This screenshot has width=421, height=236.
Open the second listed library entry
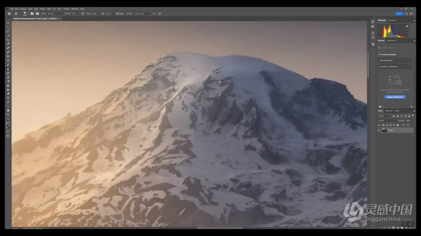(x=395, y=67)
